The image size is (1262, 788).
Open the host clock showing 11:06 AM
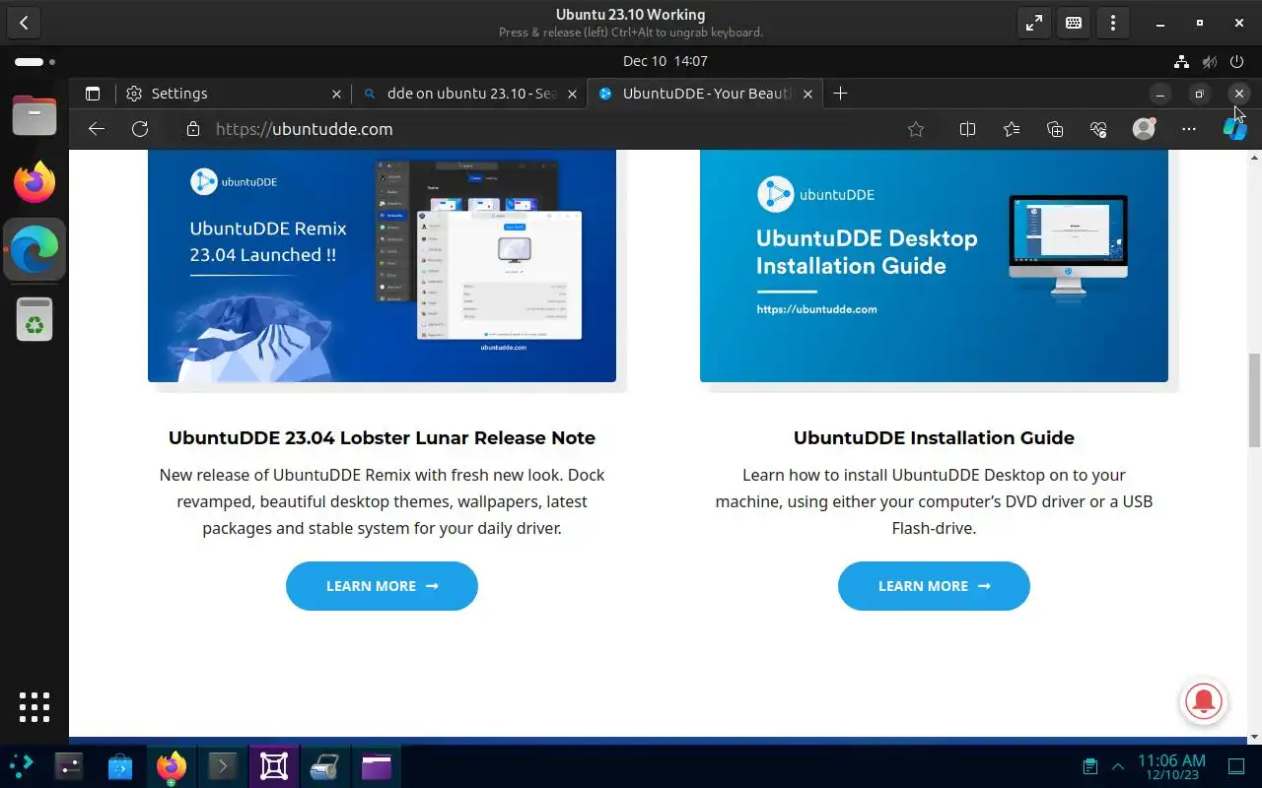point(1171,766)
